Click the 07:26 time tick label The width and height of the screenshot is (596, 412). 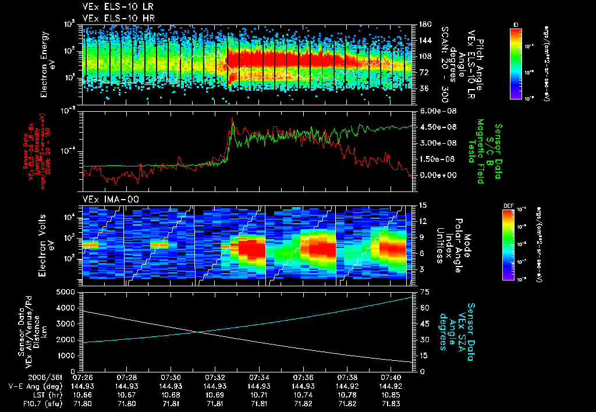[83, 379]
